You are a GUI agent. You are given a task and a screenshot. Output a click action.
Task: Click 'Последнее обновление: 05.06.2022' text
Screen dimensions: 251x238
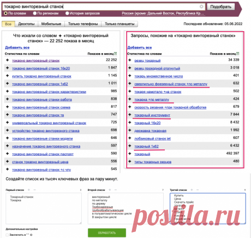click(213, 24)
